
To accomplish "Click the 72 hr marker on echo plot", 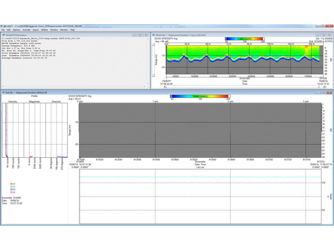I will point(229,44).
